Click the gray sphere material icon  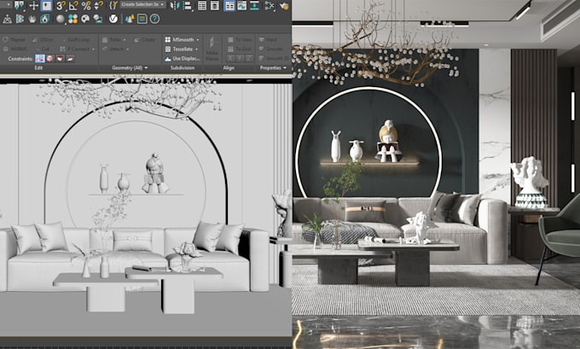(61, 19)
